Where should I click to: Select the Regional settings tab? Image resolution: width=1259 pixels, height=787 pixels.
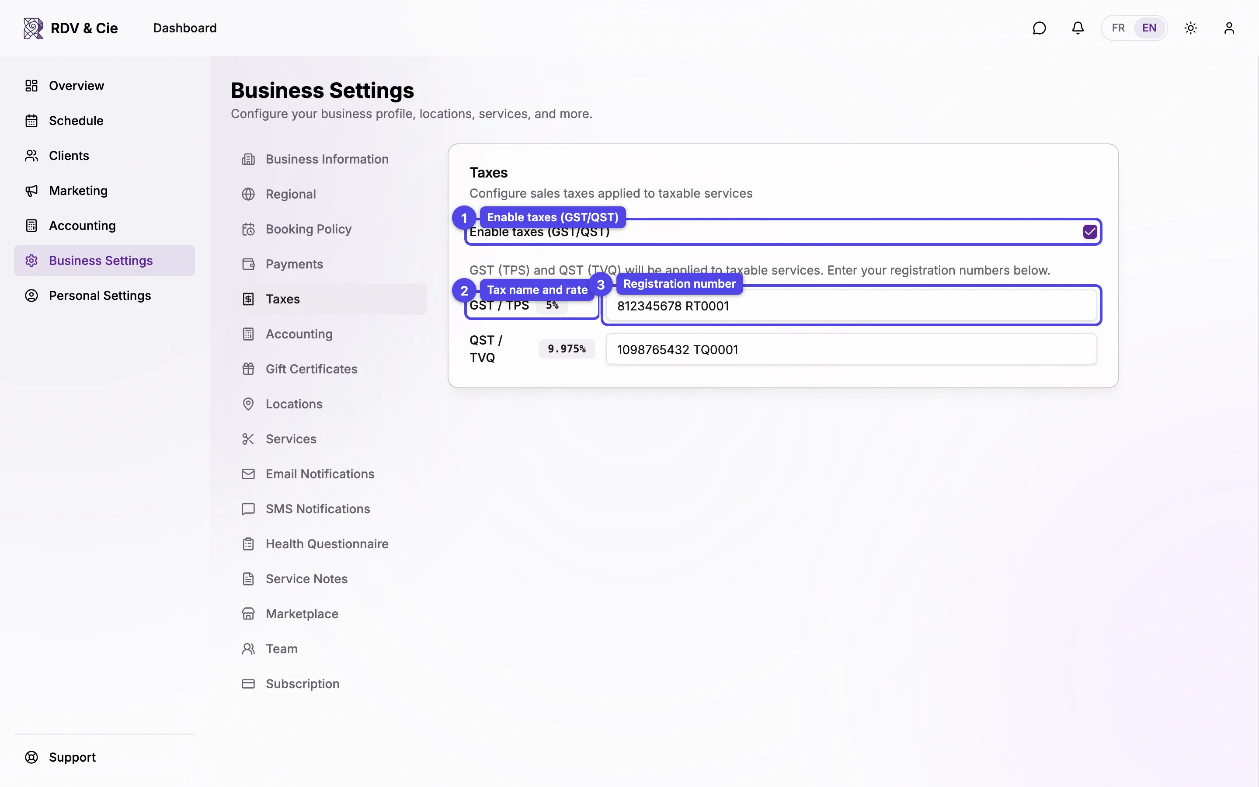[x=329, y=194]
